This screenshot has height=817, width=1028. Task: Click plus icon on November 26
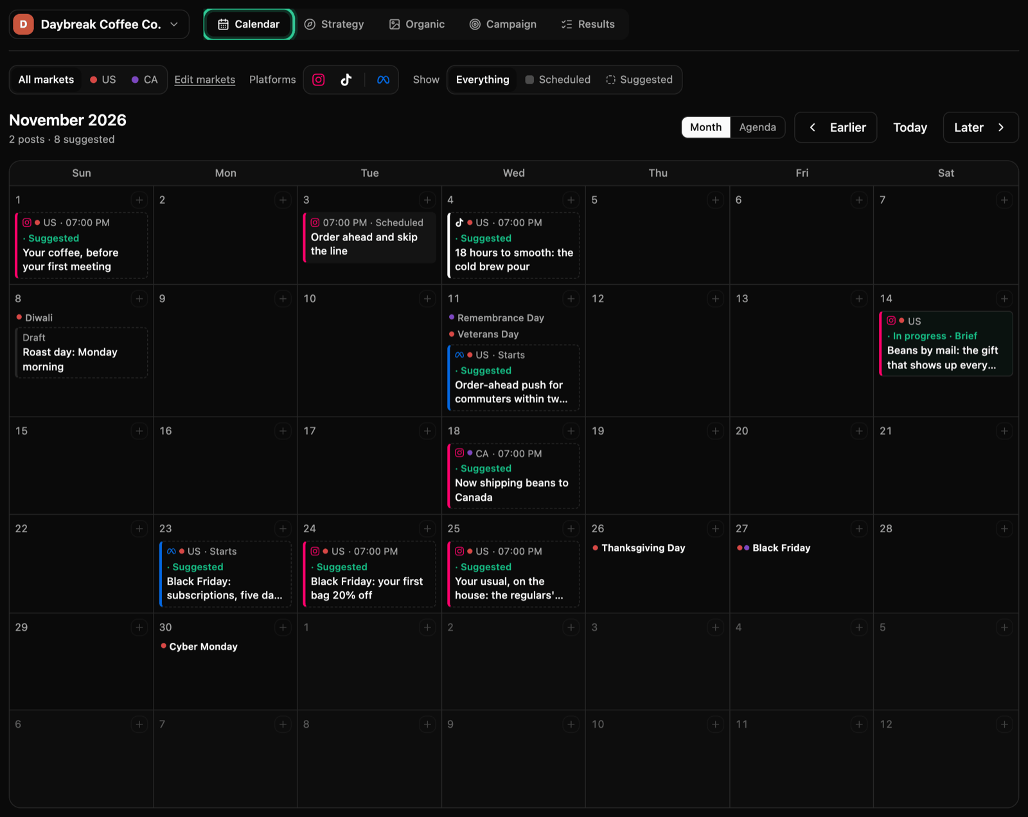tap(715, 528)
